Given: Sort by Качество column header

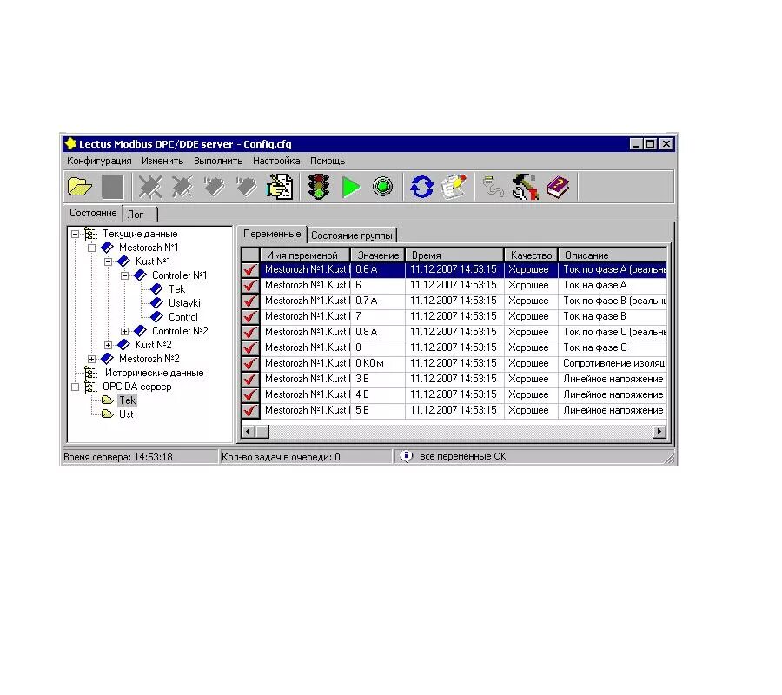Looking at the screenshot, I should click(x=531, y=255).
